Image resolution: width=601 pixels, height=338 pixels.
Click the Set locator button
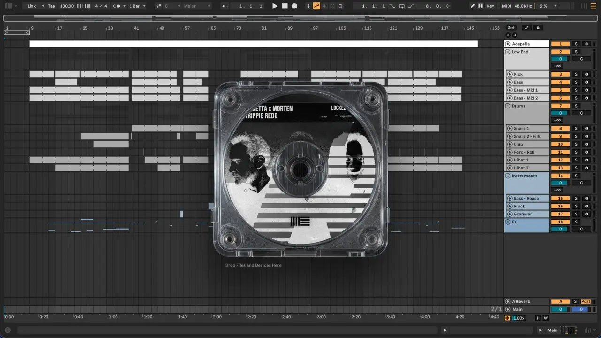511,28
